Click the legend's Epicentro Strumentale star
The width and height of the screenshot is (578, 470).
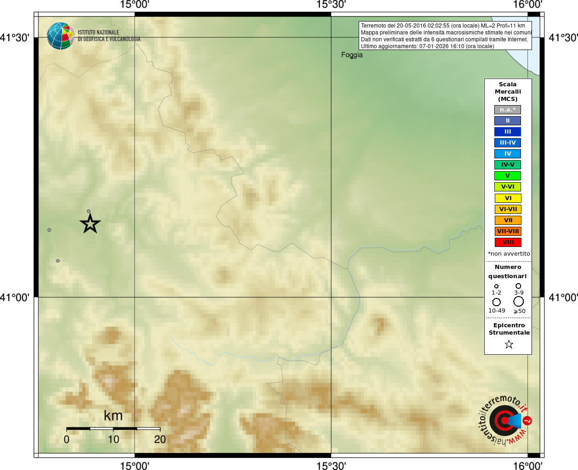509,344
